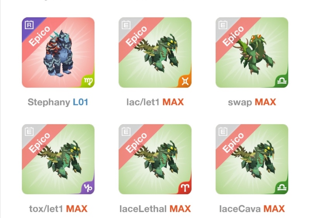This screenshot has height=218, width=310.
Task: Open the laceLethal creature card image
Action: pyautogui.click(x=155, y=159)
